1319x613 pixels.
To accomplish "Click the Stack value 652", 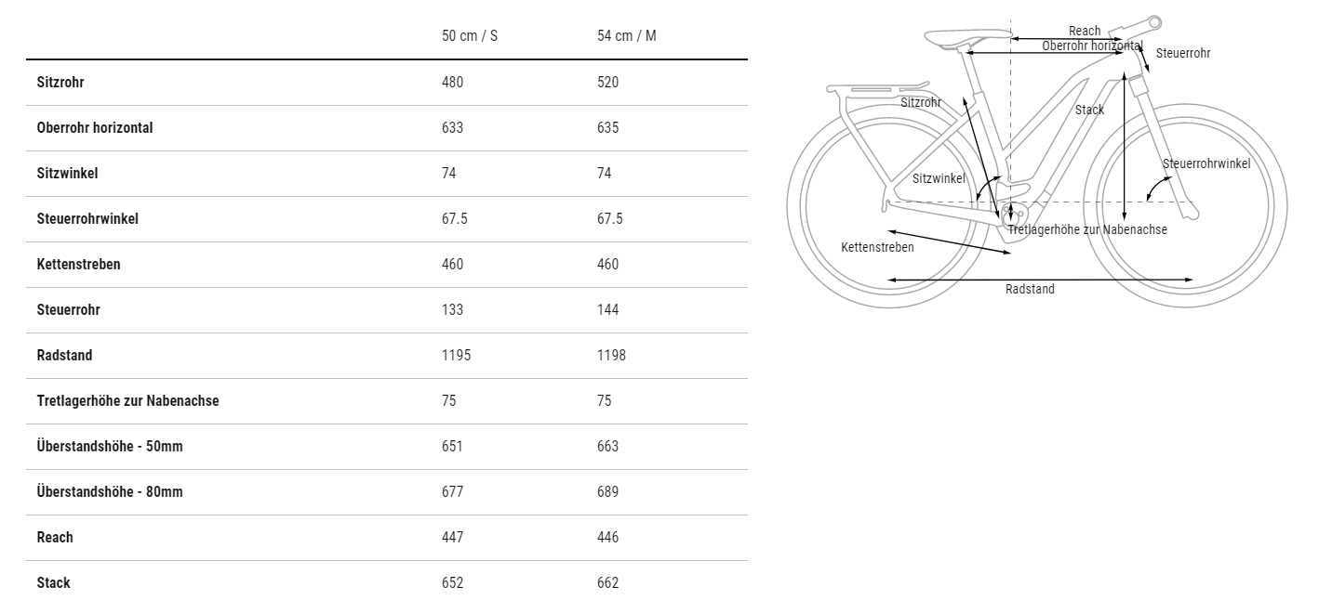I will [452, 582].
